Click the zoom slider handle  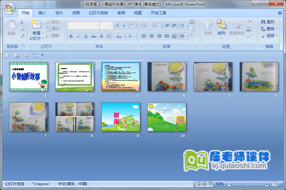coord(247,184)
